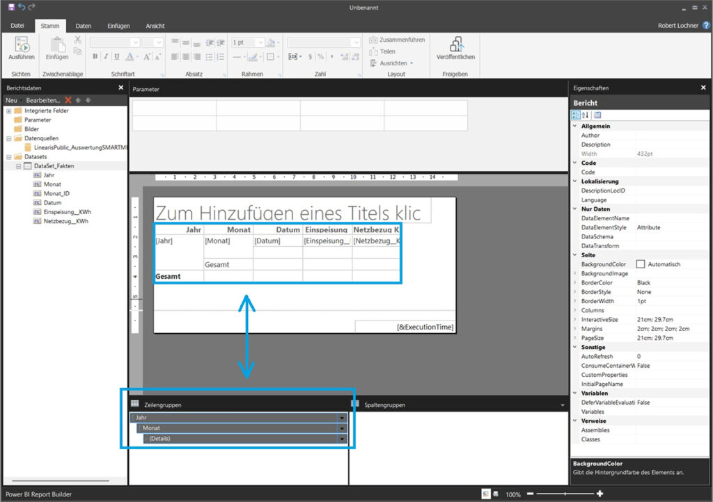The height and width of the screenshot is (502, 713).
Task: Expand the Integrierte Felder folder
Action: [9, 111]
